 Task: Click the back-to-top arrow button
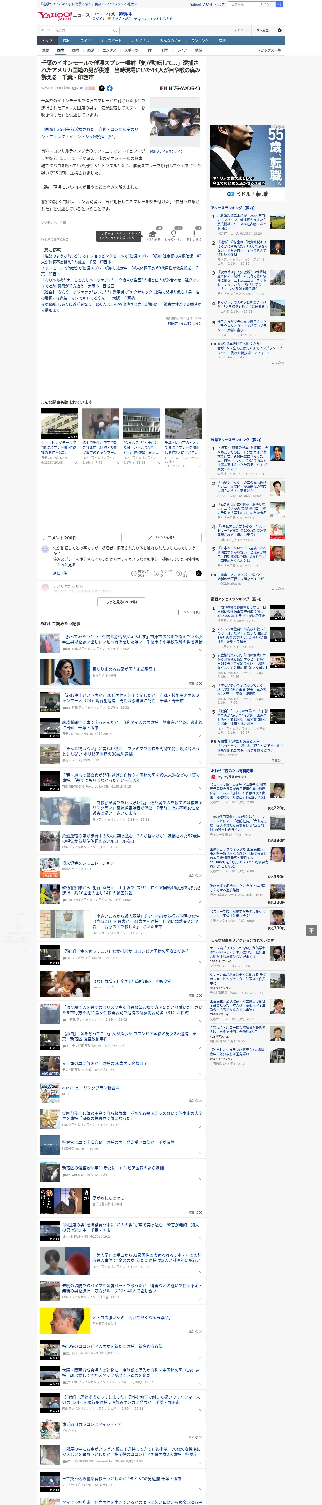tap(311, 930)
